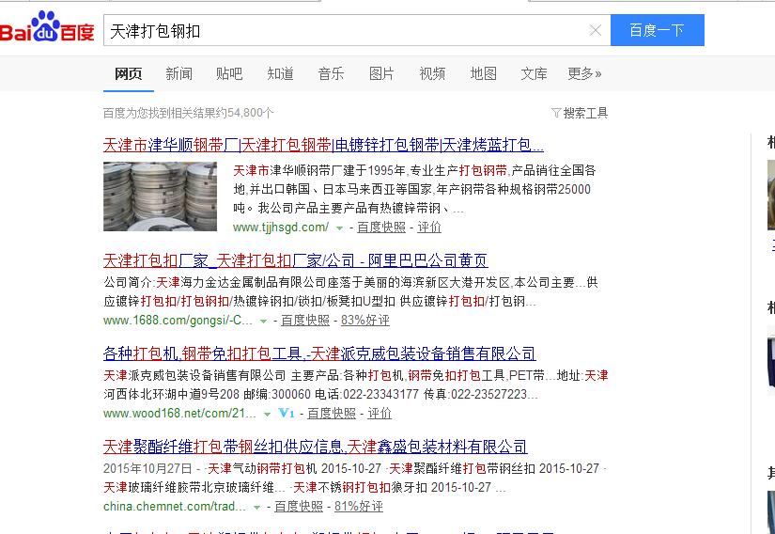Open 搜索工具 filter tools
Screen dimensions: 775x534
pyautogui.click(x=580, y=113)
